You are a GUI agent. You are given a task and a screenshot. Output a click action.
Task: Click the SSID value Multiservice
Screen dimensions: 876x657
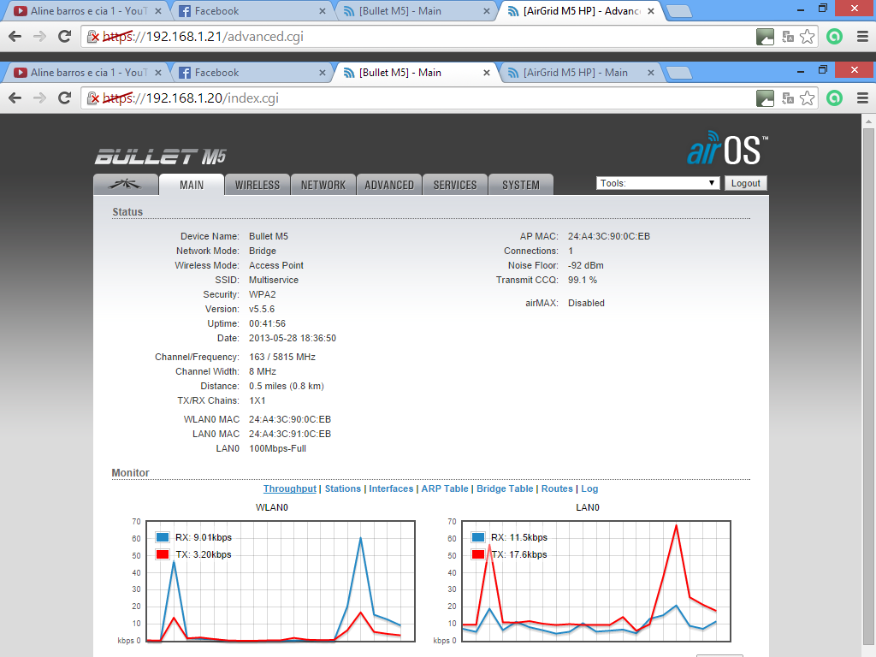(x=274, y=280)
